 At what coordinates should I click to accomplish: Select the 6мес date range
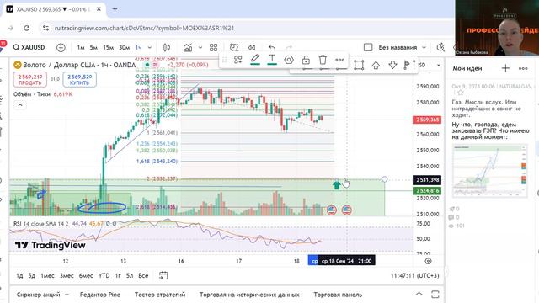86,275
